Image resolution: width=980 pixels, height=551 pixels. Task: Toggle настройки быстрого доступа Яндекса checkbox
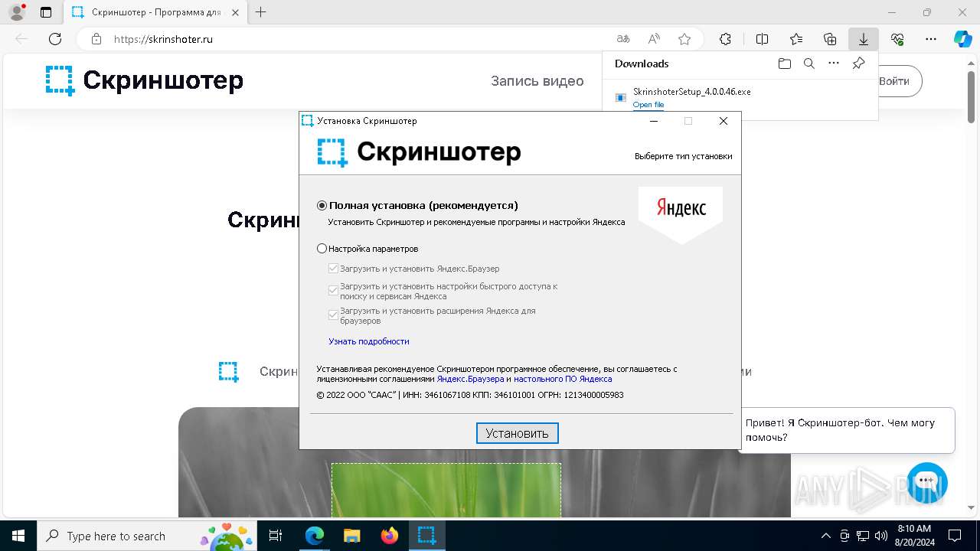333,291
